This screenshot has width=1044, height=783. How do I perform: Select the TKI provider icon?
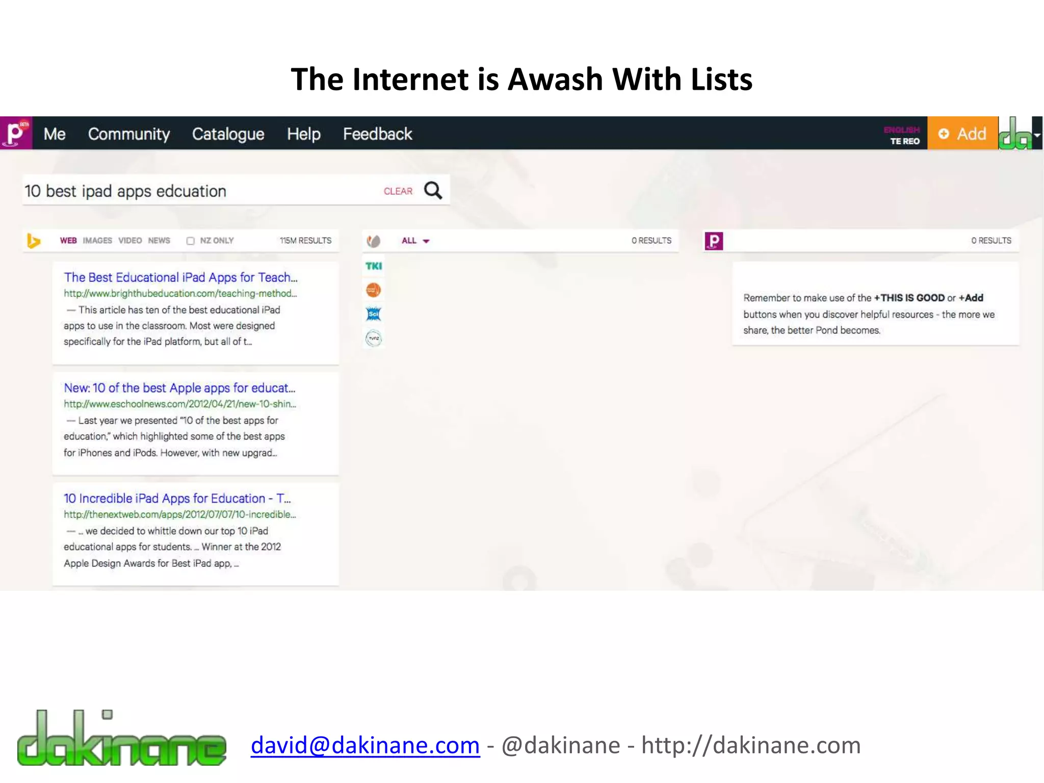(x=374, y=266)
